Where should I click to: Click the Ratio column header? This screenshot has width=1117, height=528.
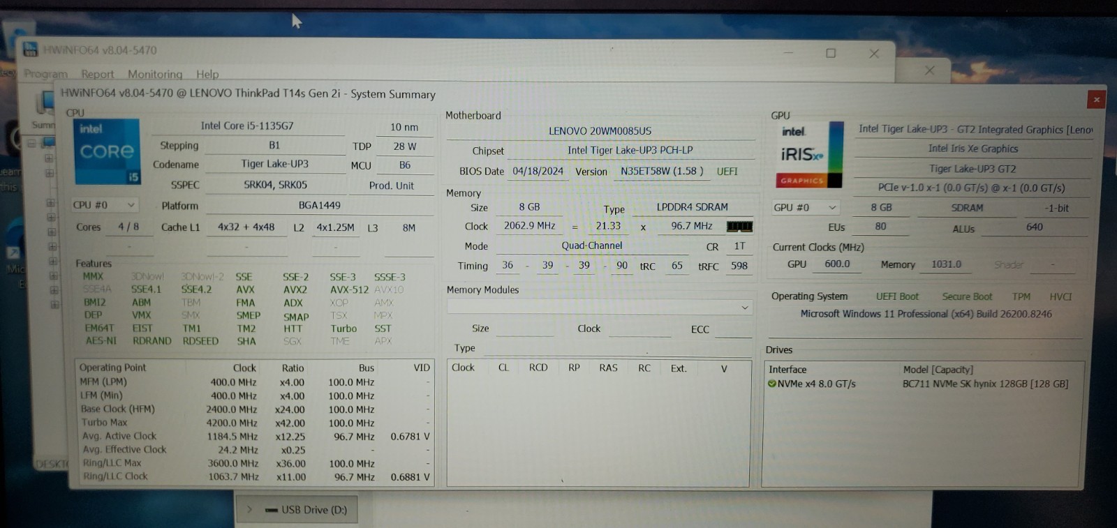[293, 368]
